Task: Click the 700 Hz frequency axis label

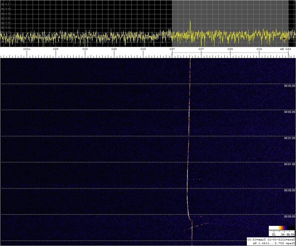Action: (x=201, y=49)
